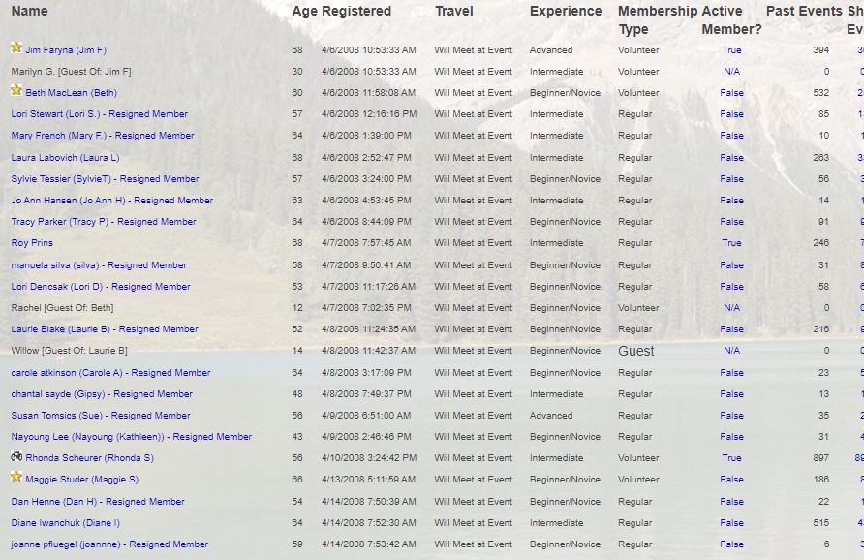This screenshot has height=560, width=864.
Task: Open the Roy Prins member link
Action: pos(32,243)
